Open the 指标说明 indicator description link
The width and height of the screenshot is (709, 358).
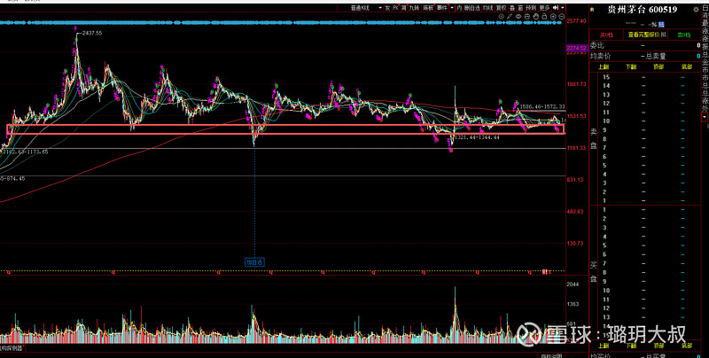click(x=549, y=356)
